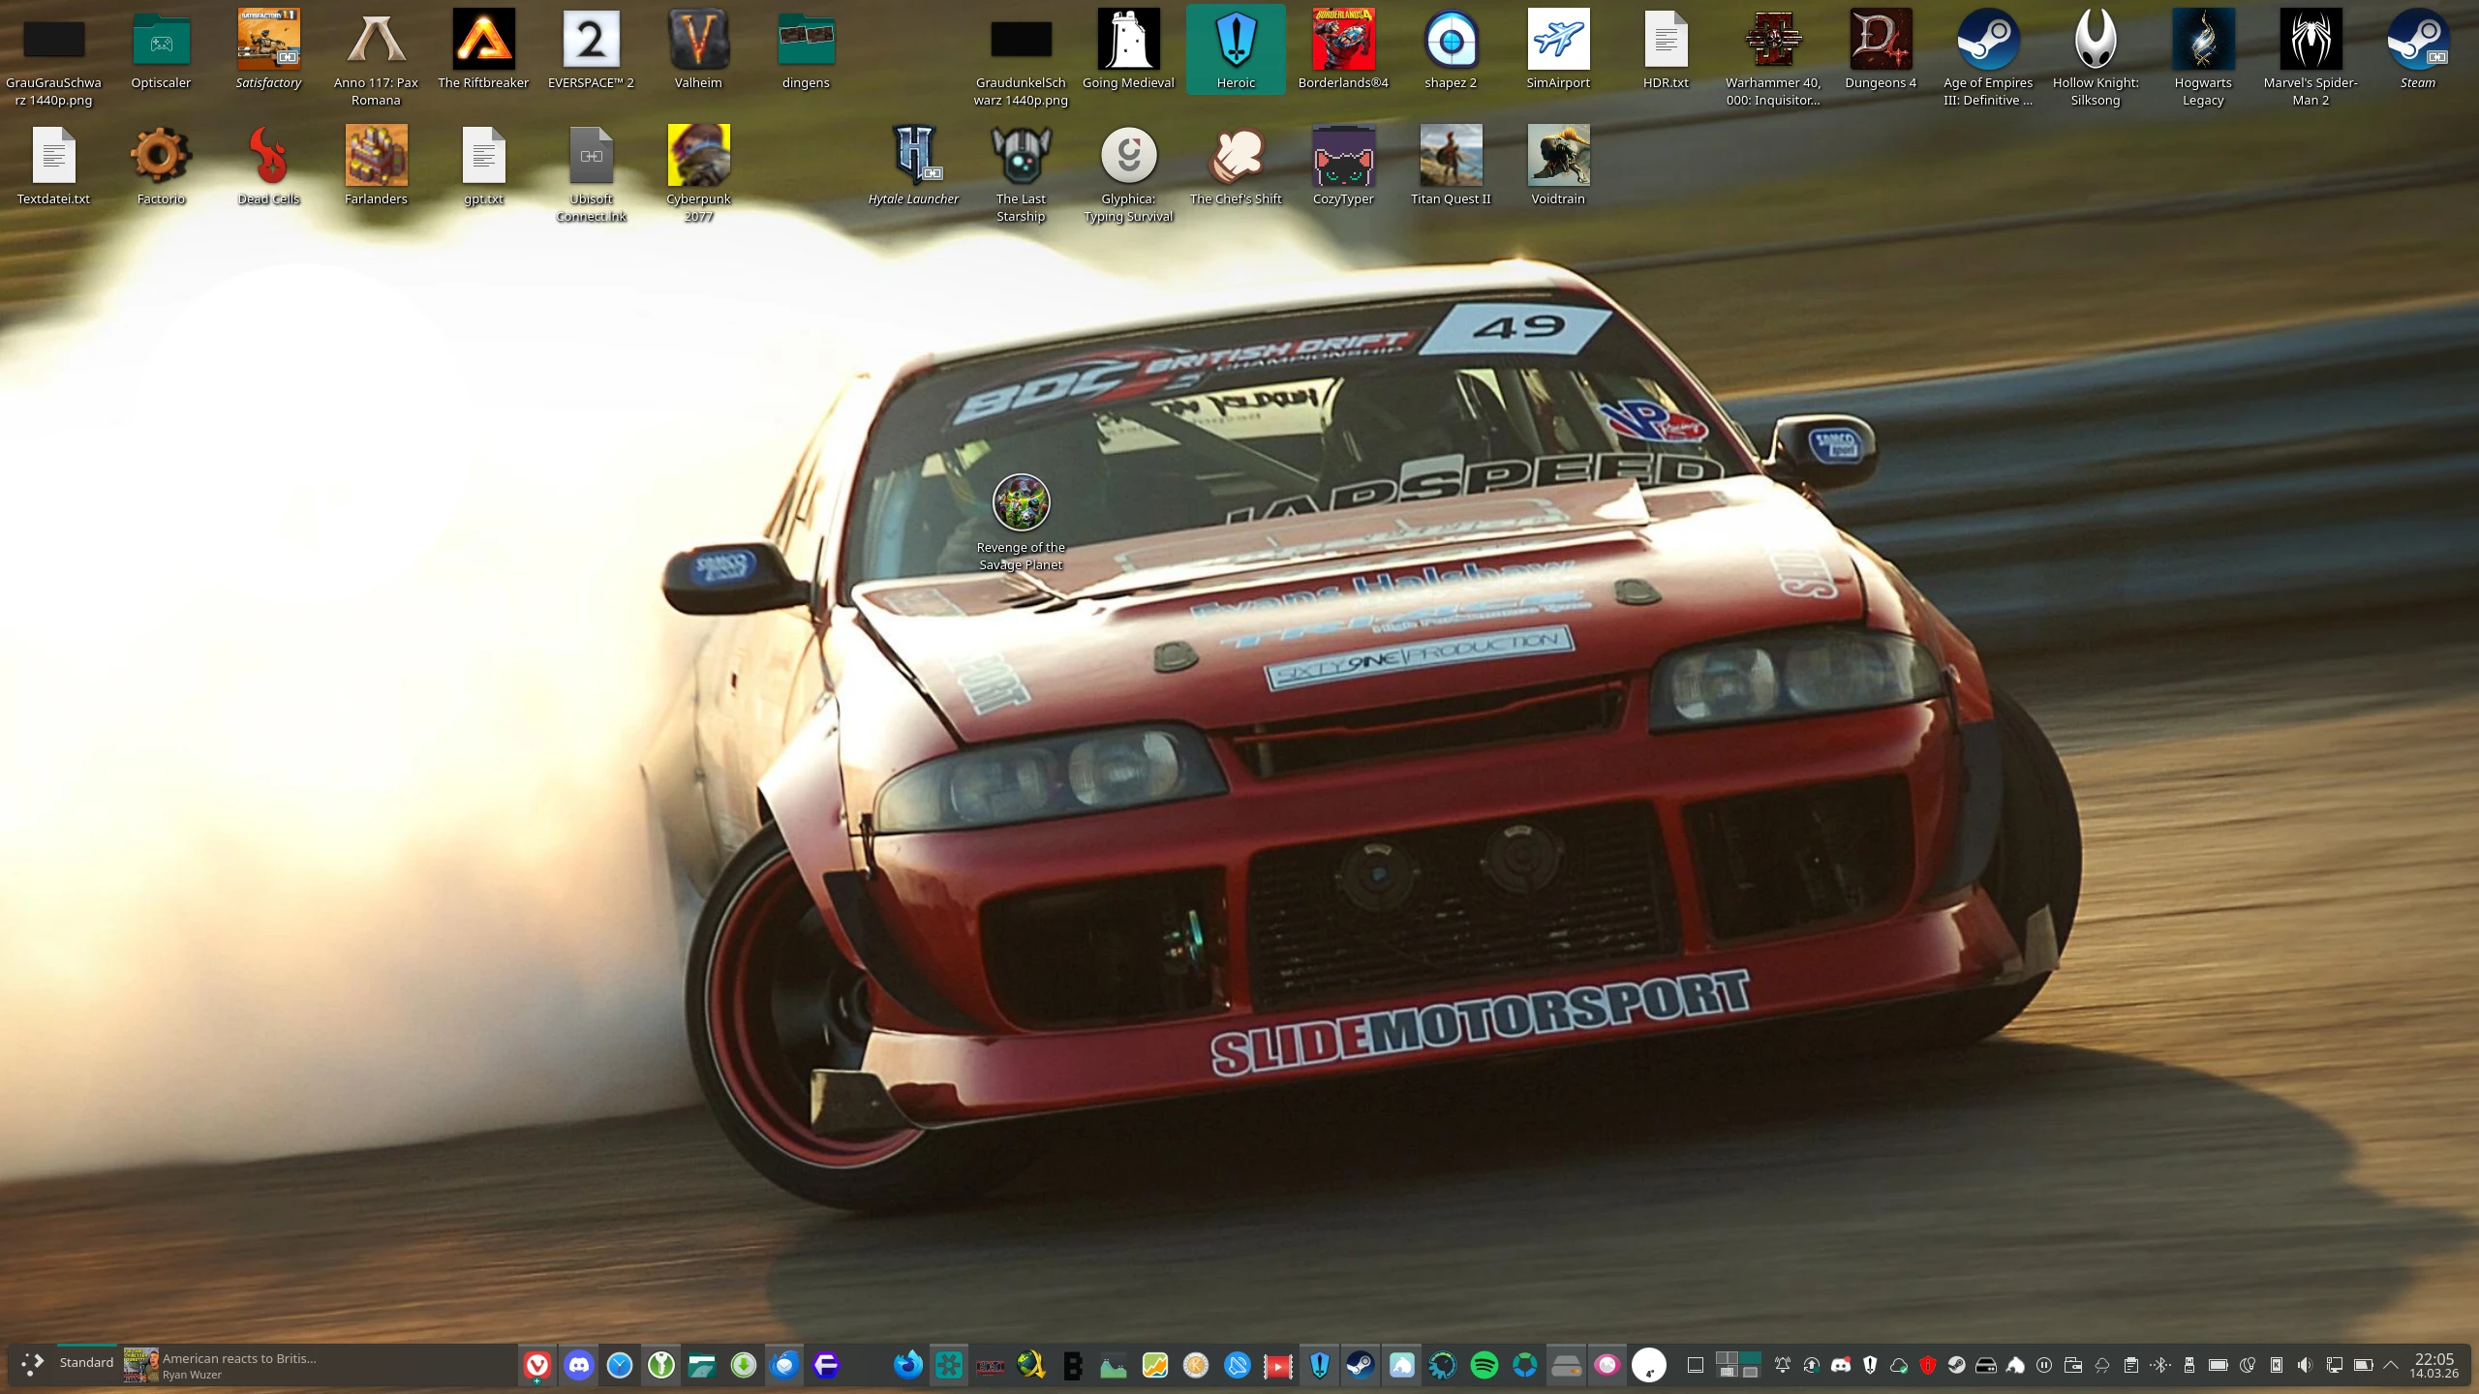Open Firefox in the taskbar
2479x1394 pixels.
click(x=907, y=1365)
